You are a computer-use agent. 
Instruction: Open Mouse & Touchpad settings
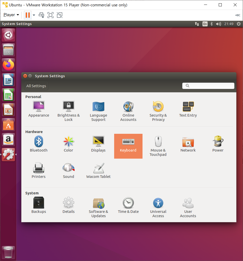pyautogui.click(x=158, y=146)
